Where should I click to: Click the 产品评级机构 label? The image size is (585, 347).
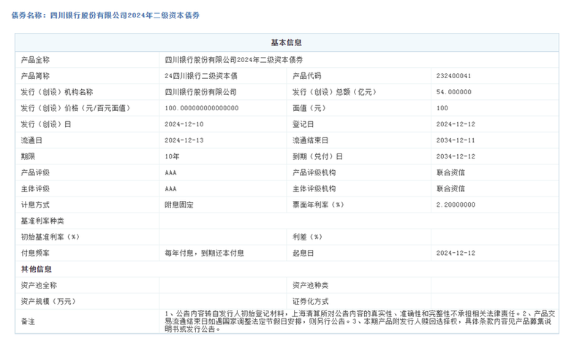tap(314, 172)
